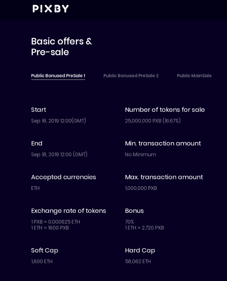227x281 pixels.
Task: Click the 1 ETH = 2,720 PXB bonus rate
Action: [144, 228]
